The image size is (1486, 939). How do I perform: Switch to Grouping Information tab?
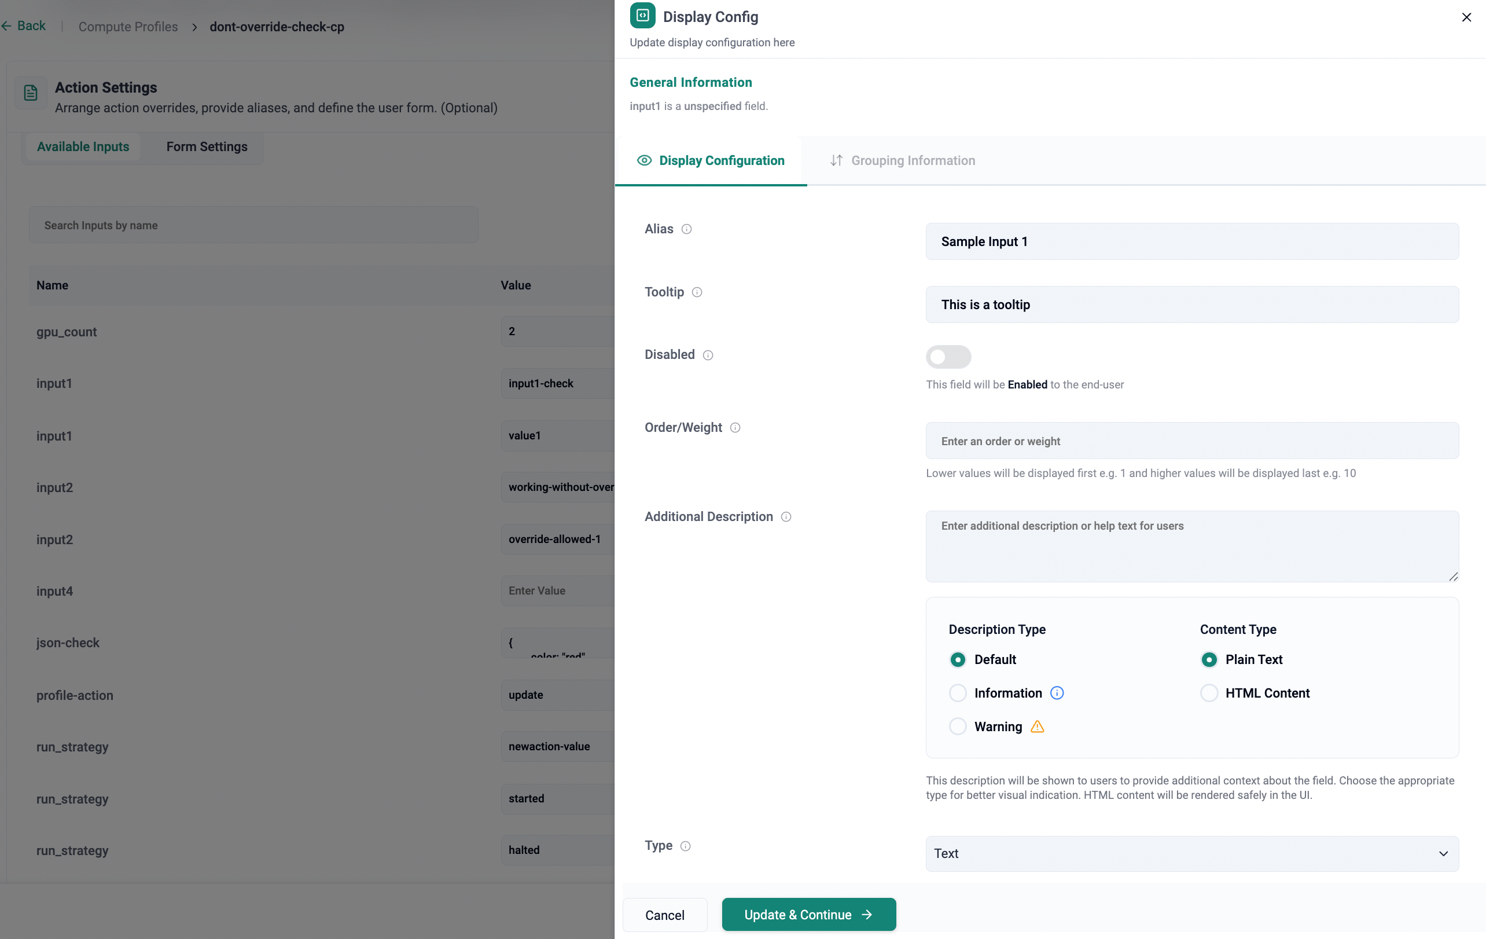902,160
